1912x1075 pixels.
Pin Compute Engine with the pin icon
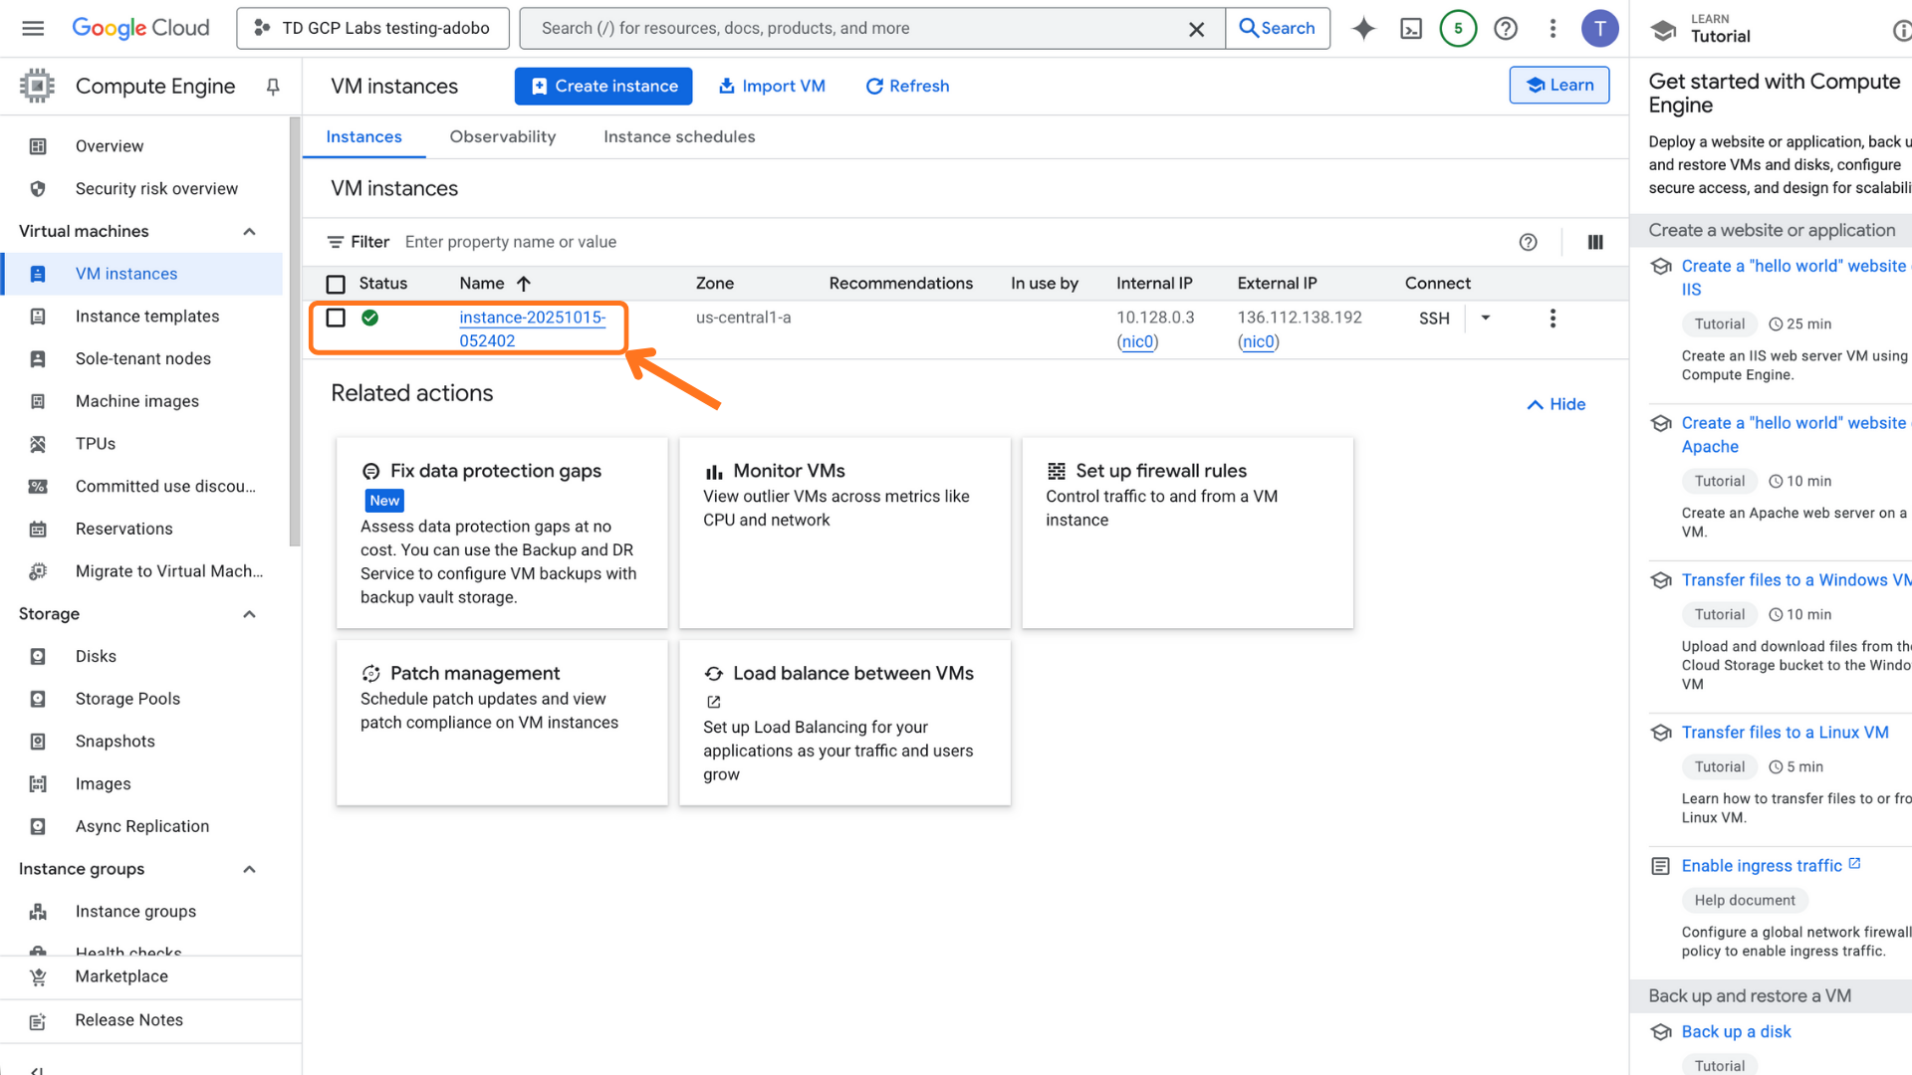coord(273,87)
